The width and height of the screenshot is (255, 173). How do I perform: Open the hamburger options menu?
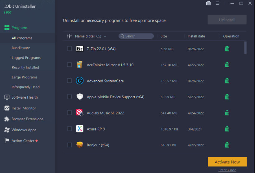tap(217, 3)
